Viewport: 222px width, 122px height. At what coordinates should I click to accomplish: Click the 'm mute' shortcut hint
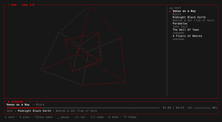click(x=113, y=117)
